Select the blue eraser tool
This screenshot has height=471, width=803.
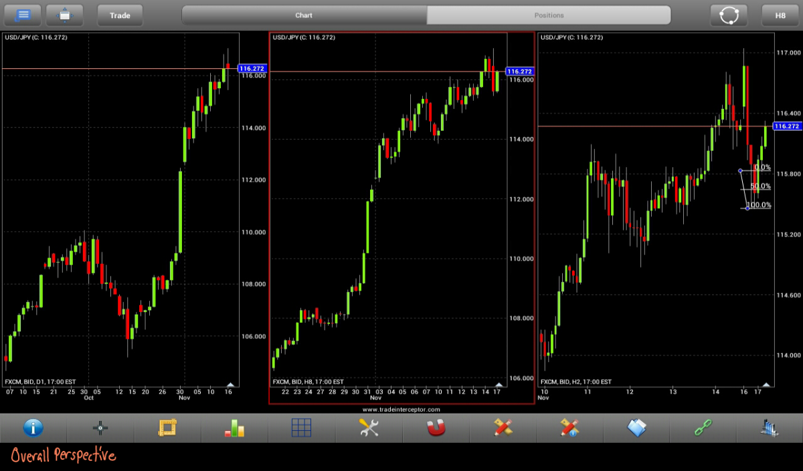(636, 428)
